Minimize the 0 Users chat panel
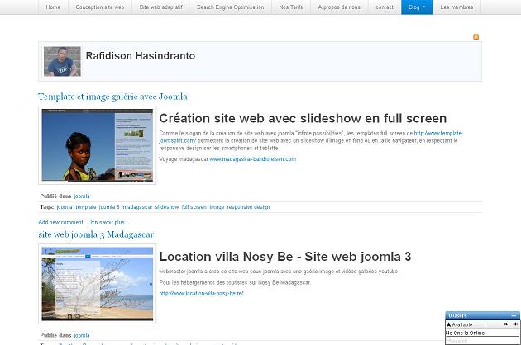This screenshot has width=521, height=345. (x=514, y=316)
